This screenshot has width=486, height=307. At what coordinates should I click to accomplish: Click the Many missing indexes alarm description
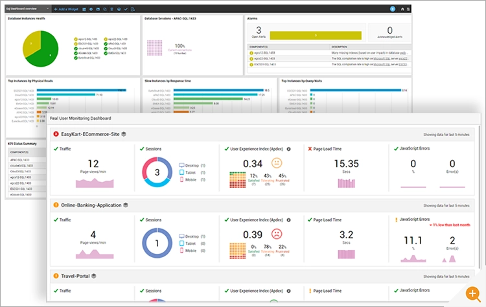369,53
